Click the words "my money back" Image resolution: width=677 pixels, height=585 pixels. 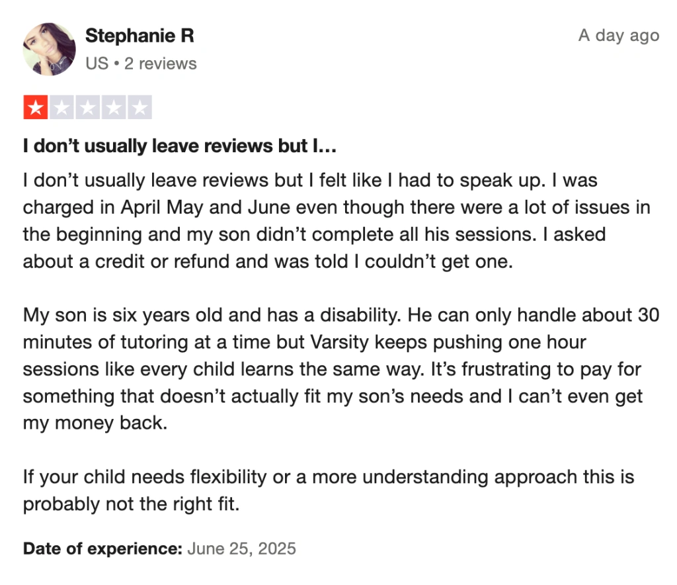pyautogui.click(x=93, y=423)
